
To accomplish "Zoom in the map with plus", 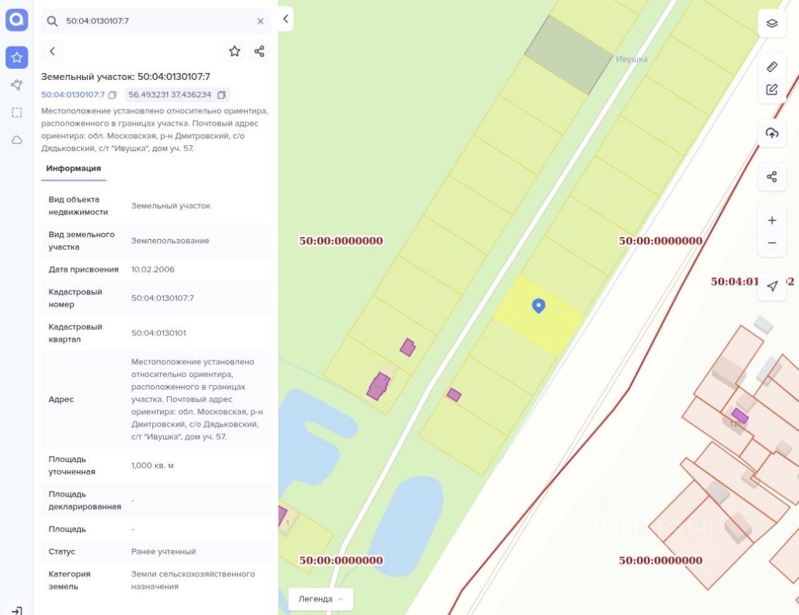I will (772, 220).
